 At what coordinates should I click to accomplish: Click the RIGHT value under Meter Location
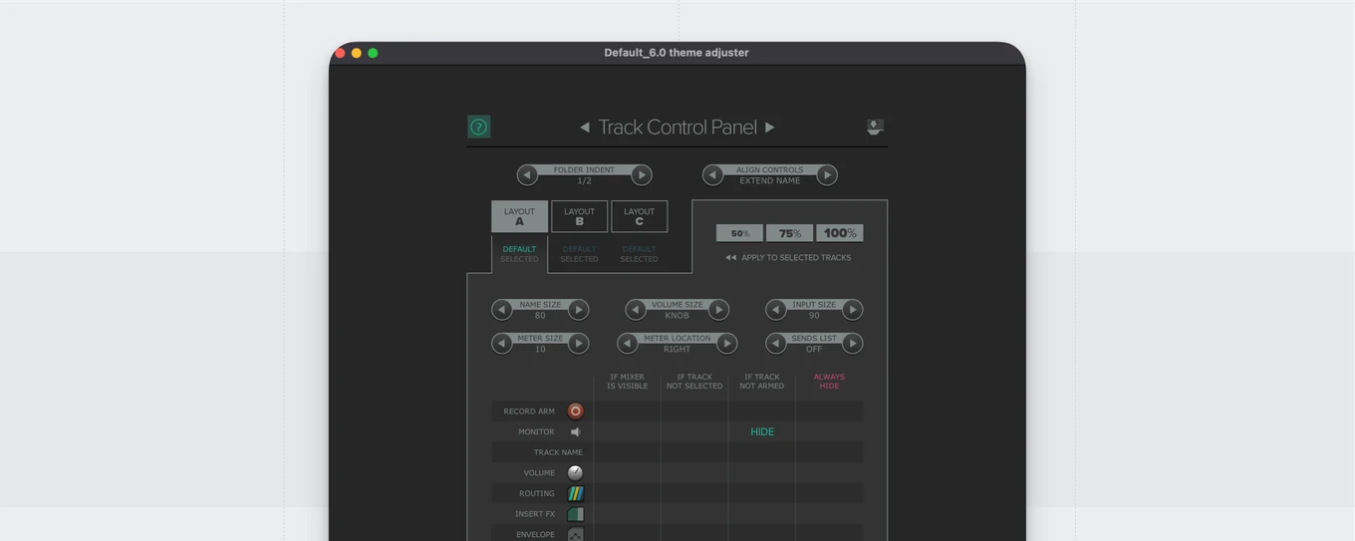click(x=677, y=350)
